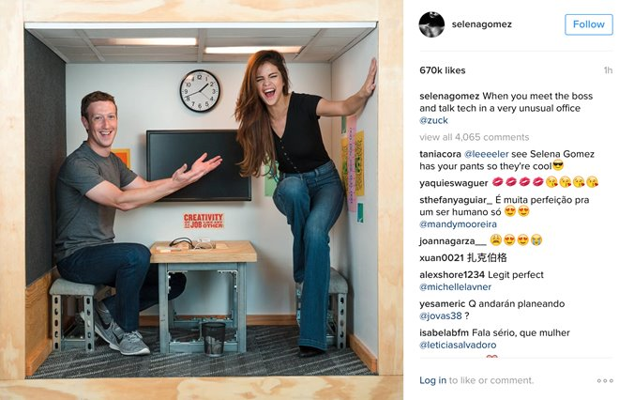Open the @leticiasalvadoro mention

point(458,345)
